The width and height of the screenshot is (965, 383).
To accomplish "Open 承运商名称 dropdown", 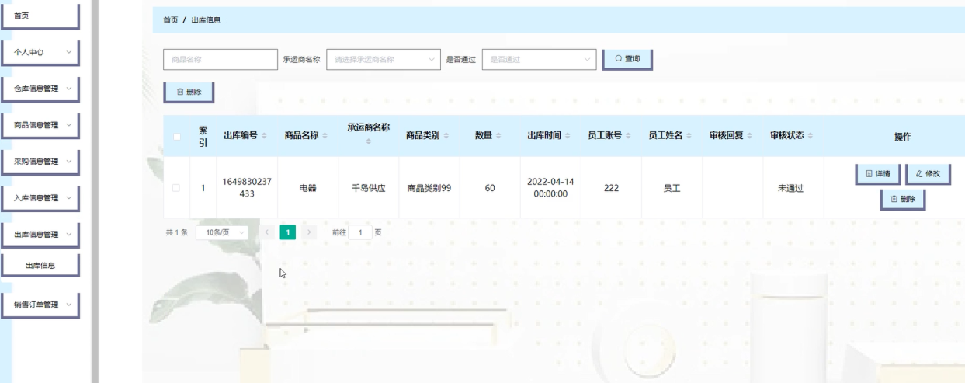I will [x=384, y=59].
